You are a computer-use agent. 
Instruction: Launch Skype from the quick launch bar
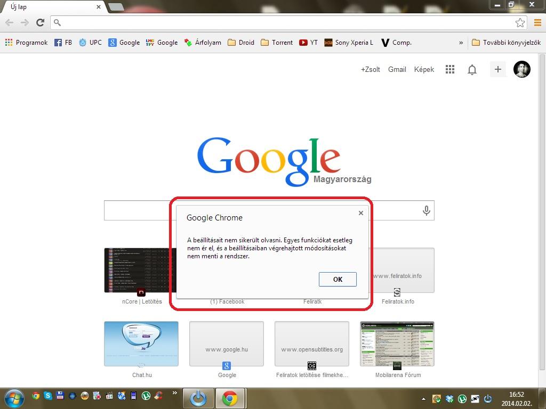tap(47, 396)
